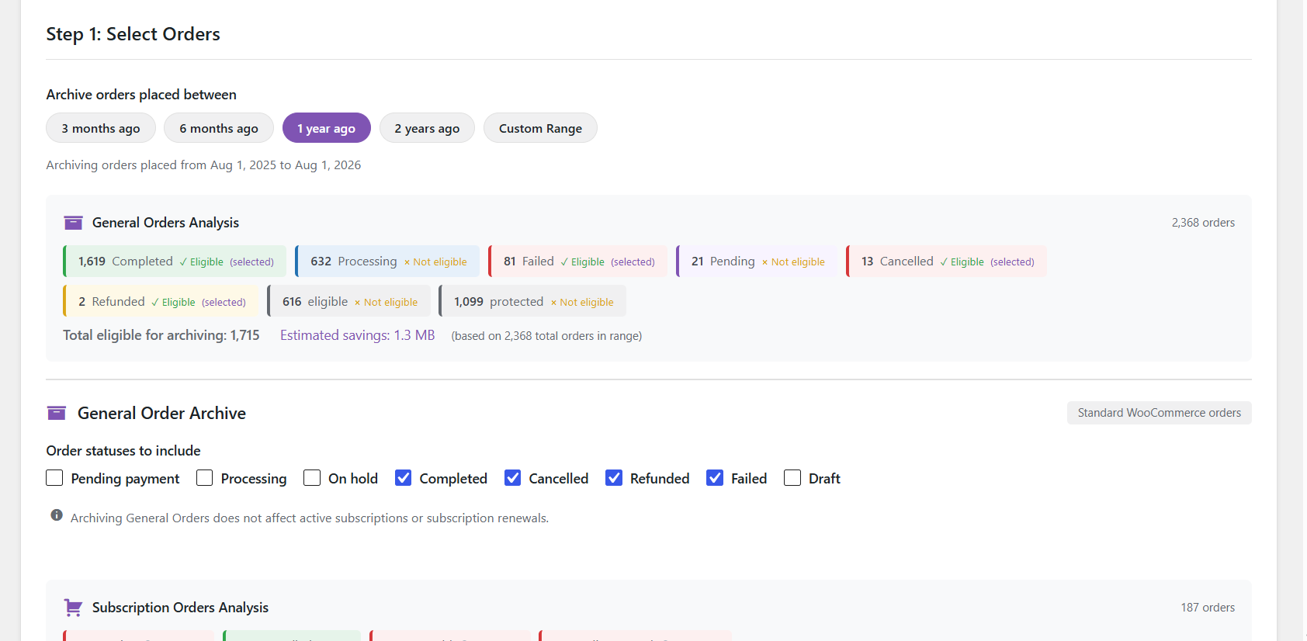The image size is (1307, 641).
Task: Uncheck the Completed status
Action: click(403, 478)
